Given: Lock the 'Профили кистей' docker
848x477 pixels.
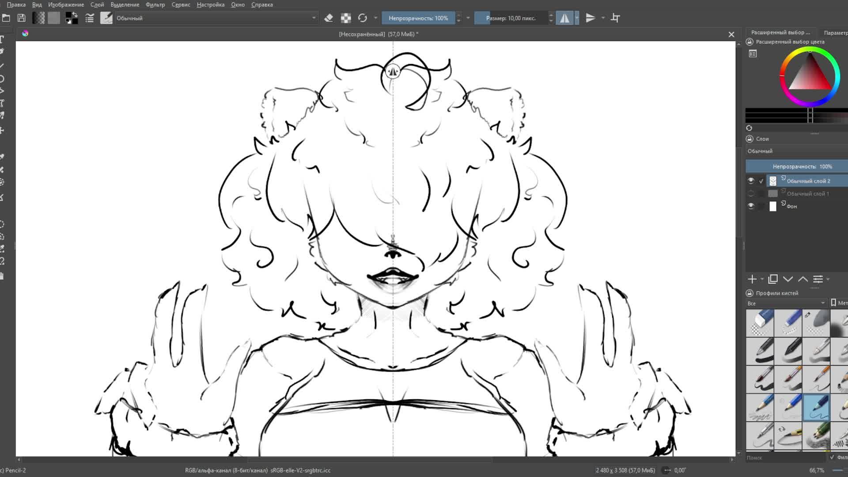Looking at the screenshot, I should [750, 293].
